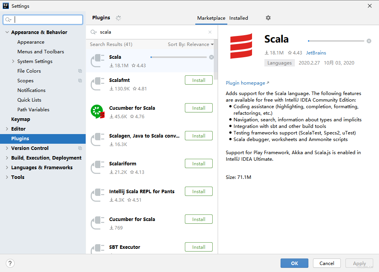Install the first Cucumber for Scala plugin
379x272 pixels.
coord(199,108)
